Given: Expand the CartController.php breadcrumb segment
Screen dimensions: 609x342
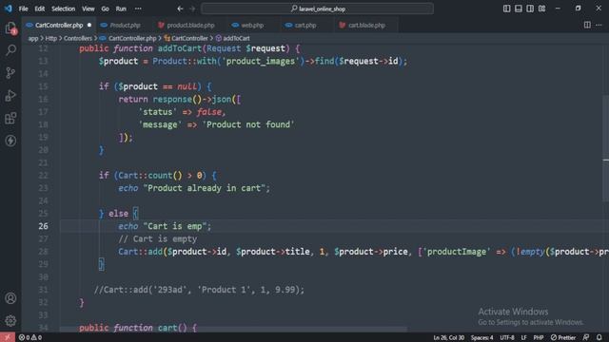Looking at the screenshot, I should tap(132, 38).
